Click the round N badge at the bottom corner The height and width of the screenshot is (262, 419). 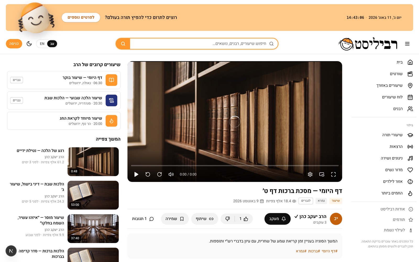(11, 251)
